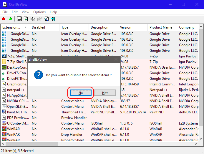The image size is (204, 154).
Task: Confirm disabling with the Да button
Action: (81, 93)
